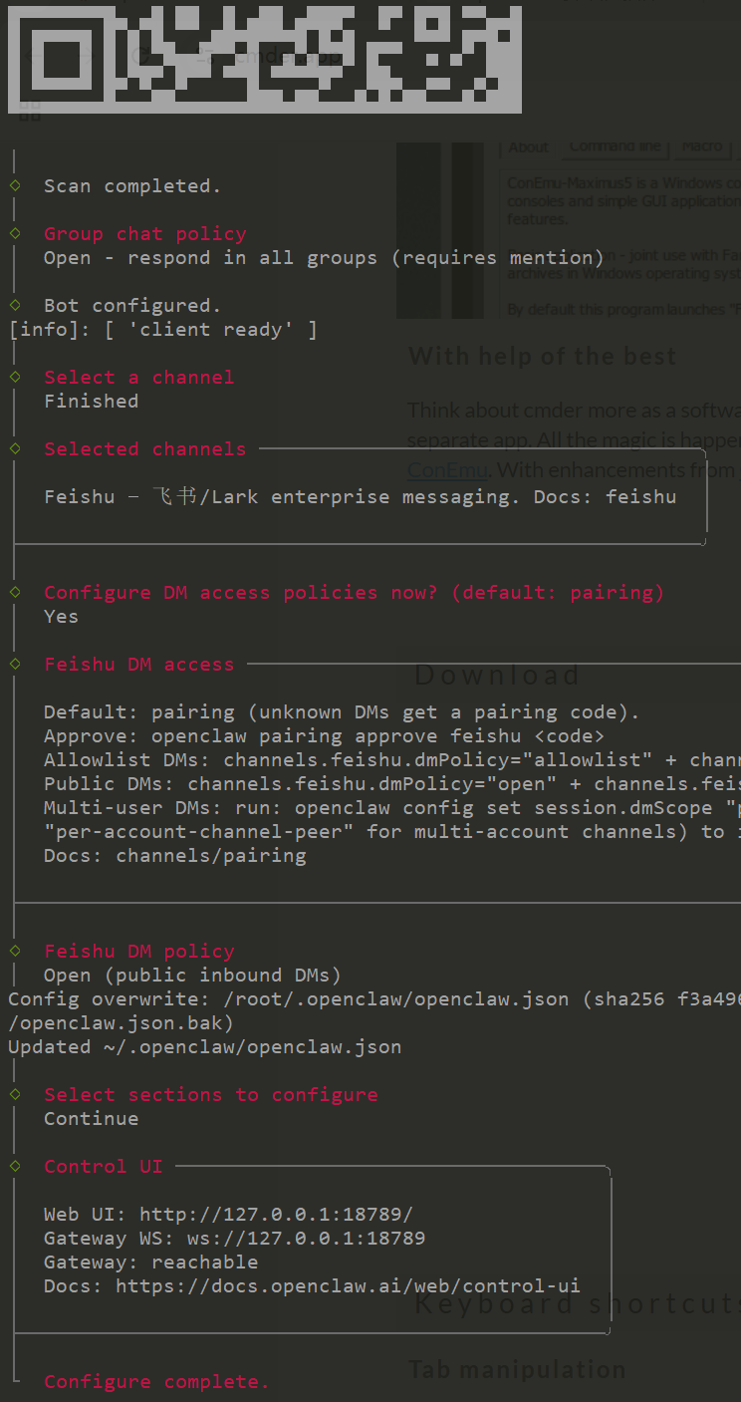The width and height of the screenshot is (741, 1402).
Task: Select the 'Group chat policy' heading
Action: click(145, 234)
